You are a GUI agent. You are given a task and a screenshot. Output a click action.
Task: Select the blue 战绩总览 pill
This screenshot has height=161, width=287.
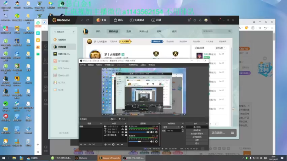click(157, 42)
